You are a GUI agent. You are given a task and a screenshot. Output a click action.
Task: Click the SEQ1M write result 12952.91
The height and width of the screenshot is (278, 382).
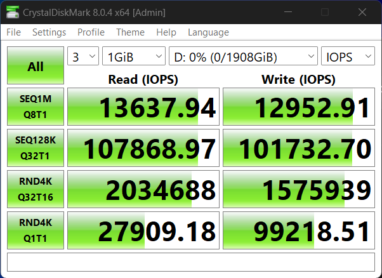299,107
